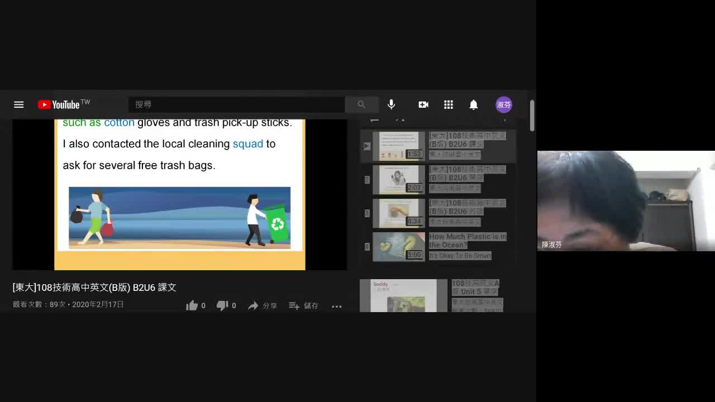Open the notifications bell
The height and width of the screenshot is (402, 715).
[474, 104]
